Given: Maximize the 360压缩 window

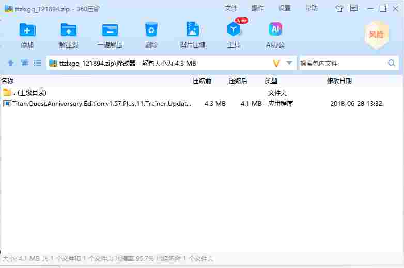Looking at the screenshot, I should click(x=383, y=9).
